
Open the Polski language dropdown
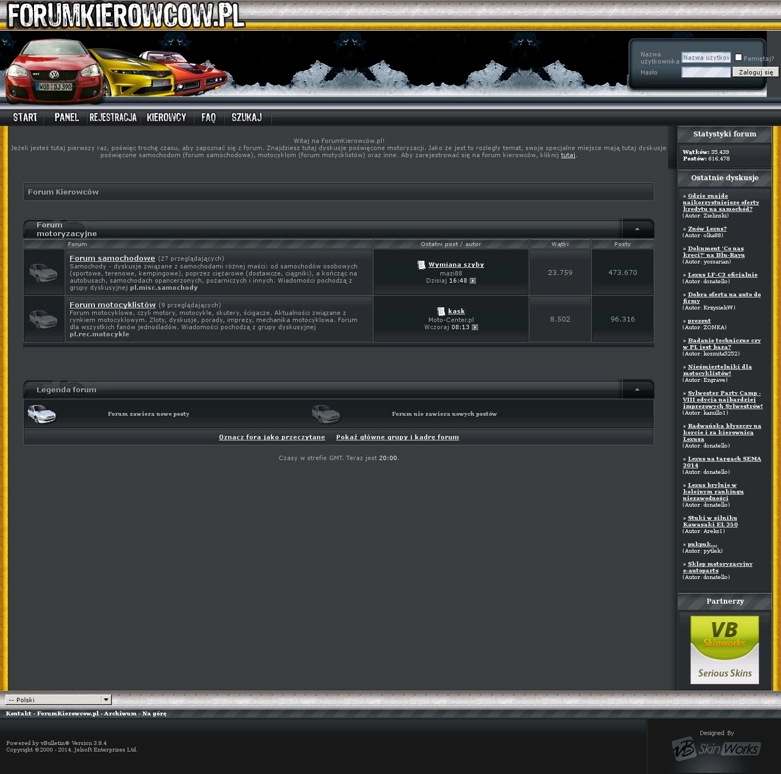click(58, 700)
